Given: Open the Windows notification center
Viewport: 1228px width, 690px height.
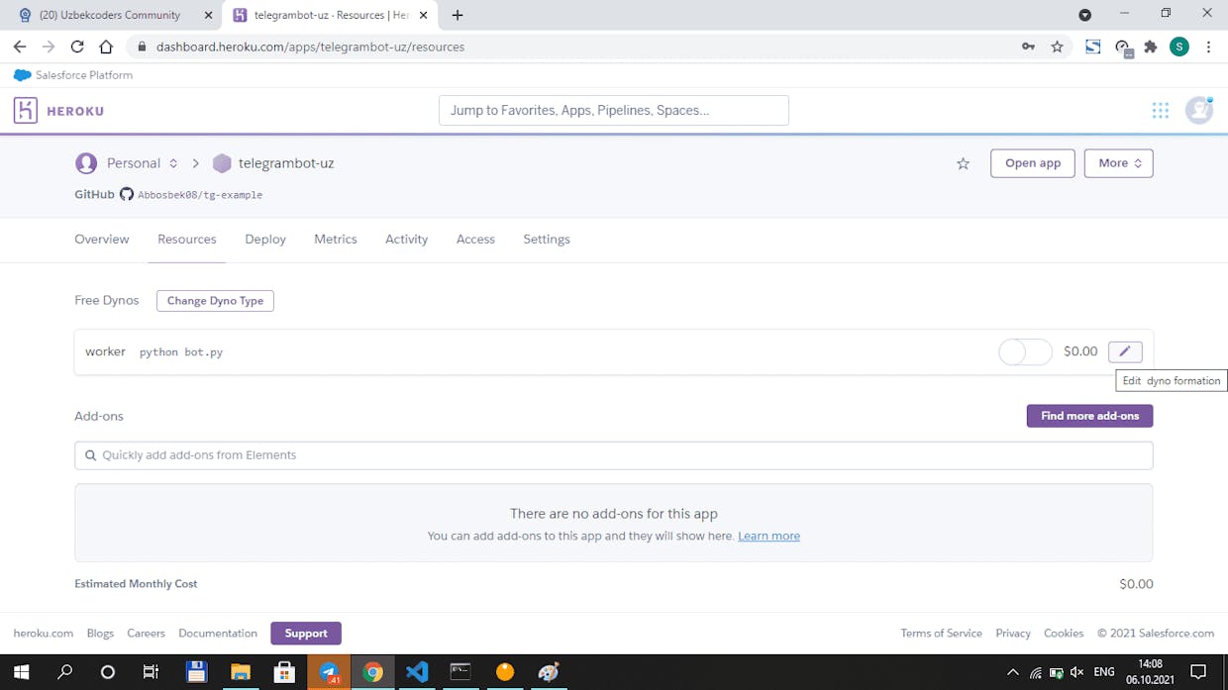Looking at the screenshot, I should (1198, 672).
